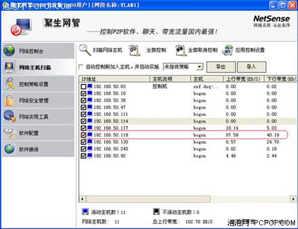Minimize the window from title bar
This screenshot has width=298, height=229.
274,5
